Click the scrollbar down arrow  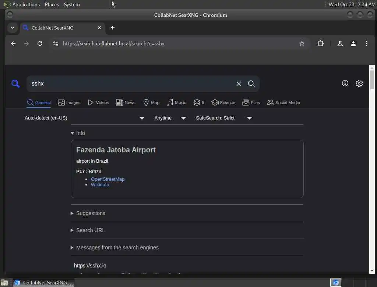[372, 271]
